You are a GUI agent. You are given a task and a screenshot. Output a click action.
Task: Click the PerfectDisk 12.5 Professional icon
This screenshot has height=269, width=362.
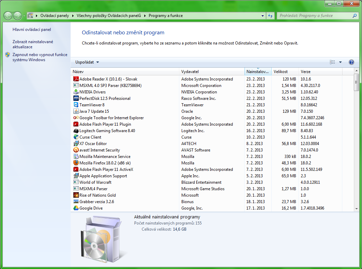click(x=76, y=98)
